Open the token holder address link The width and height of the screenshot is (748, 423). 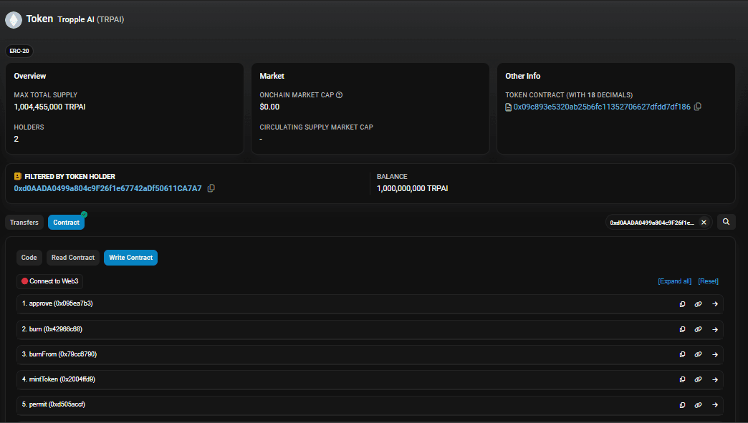(x=107, y=188)
